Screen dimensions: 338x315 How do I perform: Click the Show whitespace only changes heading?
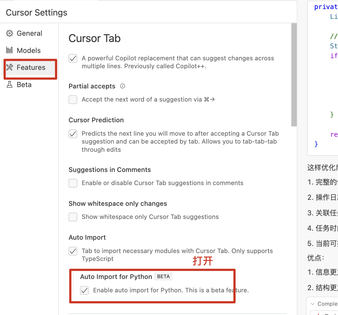point(118,204)
